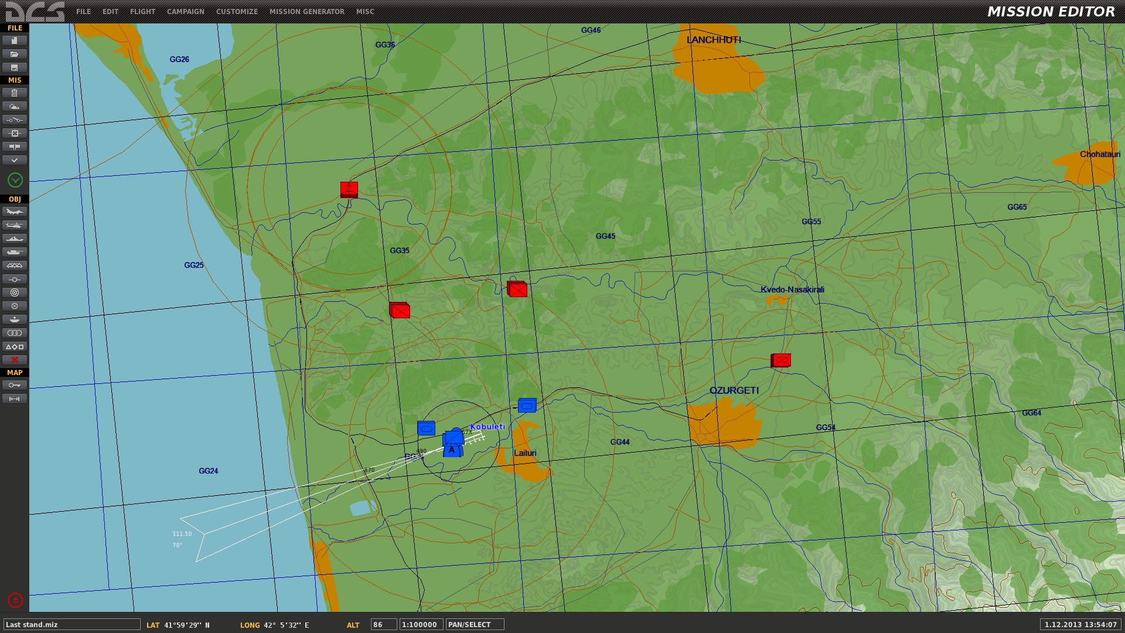Select the airplane group tool
1125x633 pixels.
tap(15, 212)
